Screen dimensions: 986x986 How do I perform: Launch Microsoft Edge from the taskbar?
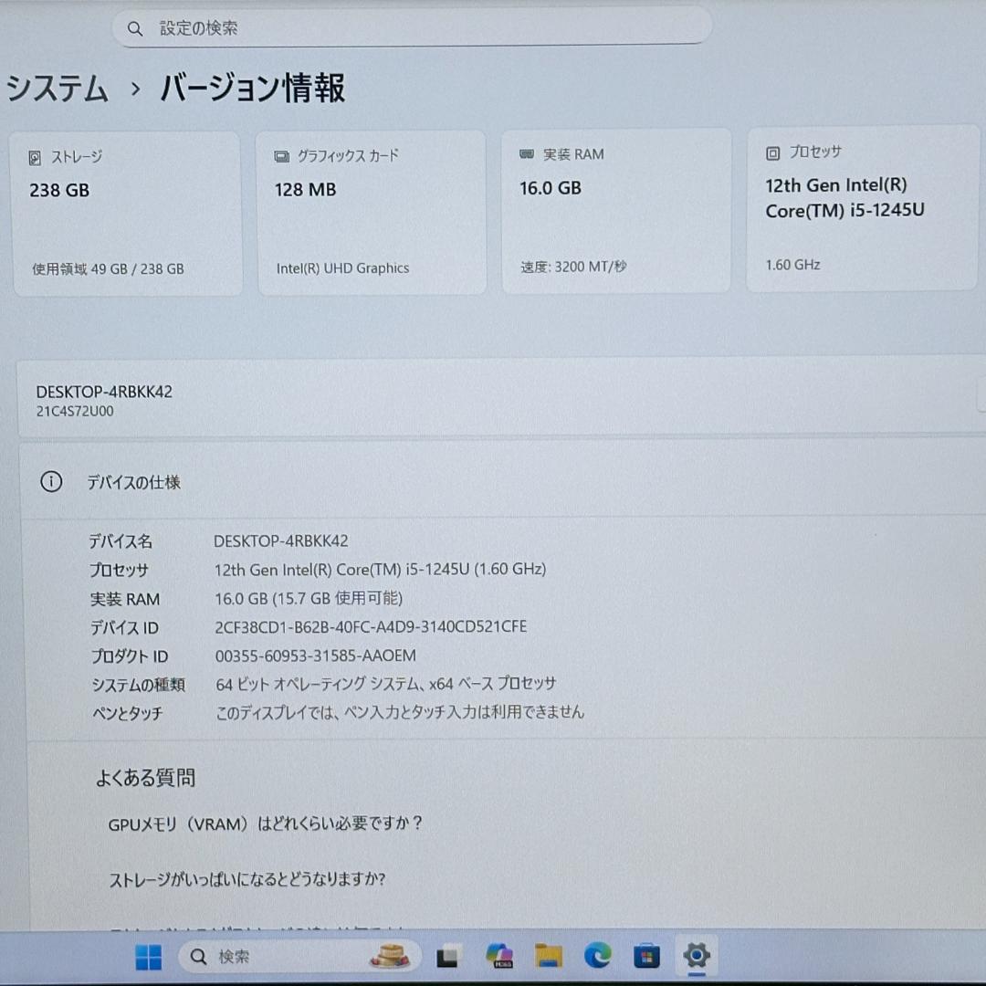click(597, 957)
